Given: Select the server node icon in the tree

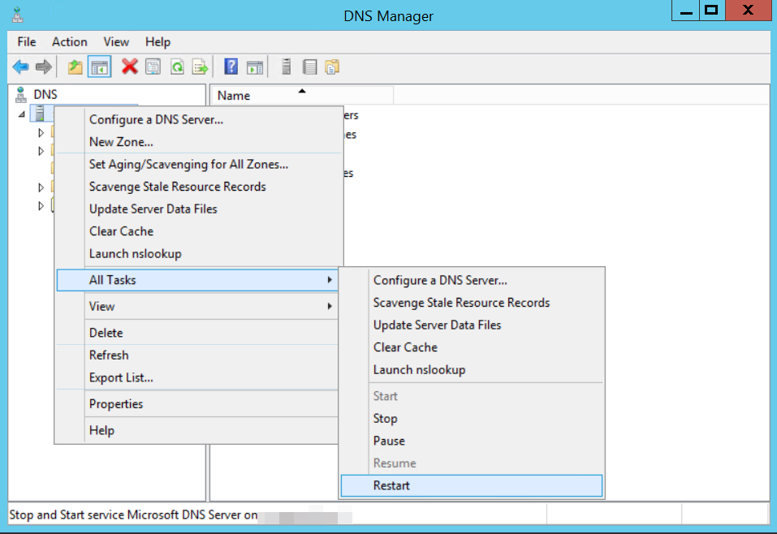Looking at the screenshot, I should point(40,114).
